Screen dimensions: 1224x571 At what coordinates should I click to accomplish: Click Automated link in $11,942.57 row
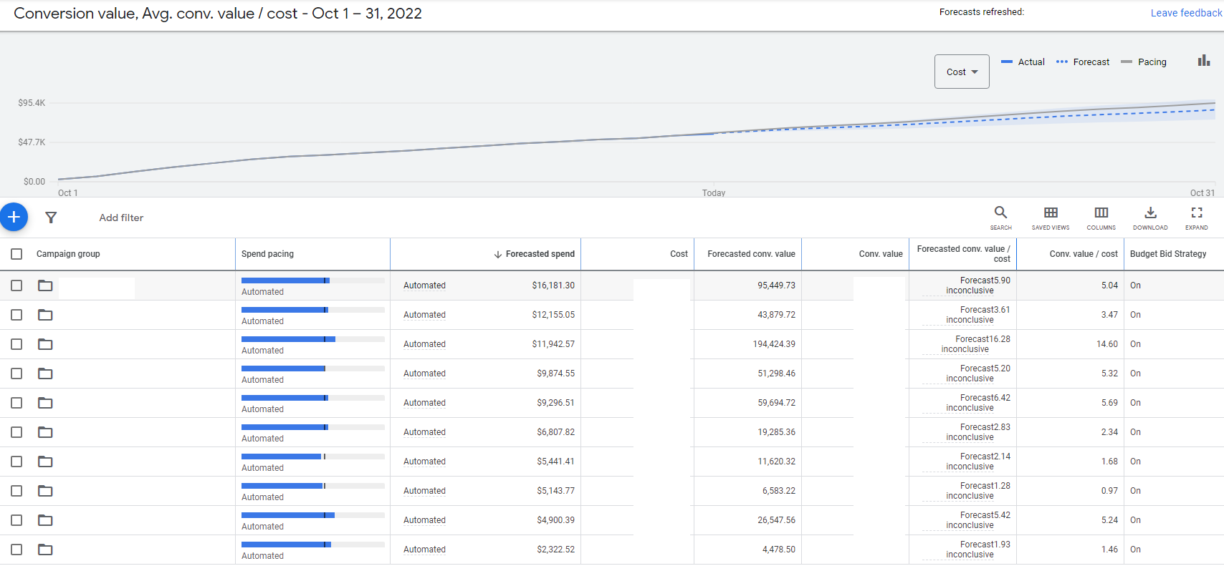pos(424,344)
